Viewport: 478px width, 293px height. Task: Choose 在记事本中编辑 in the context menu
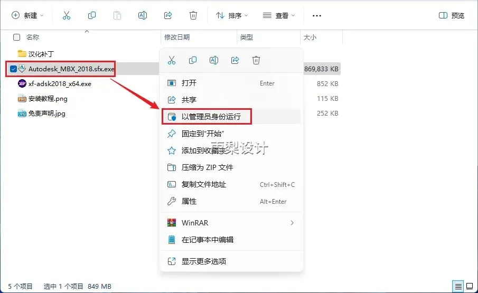point(231,240)
